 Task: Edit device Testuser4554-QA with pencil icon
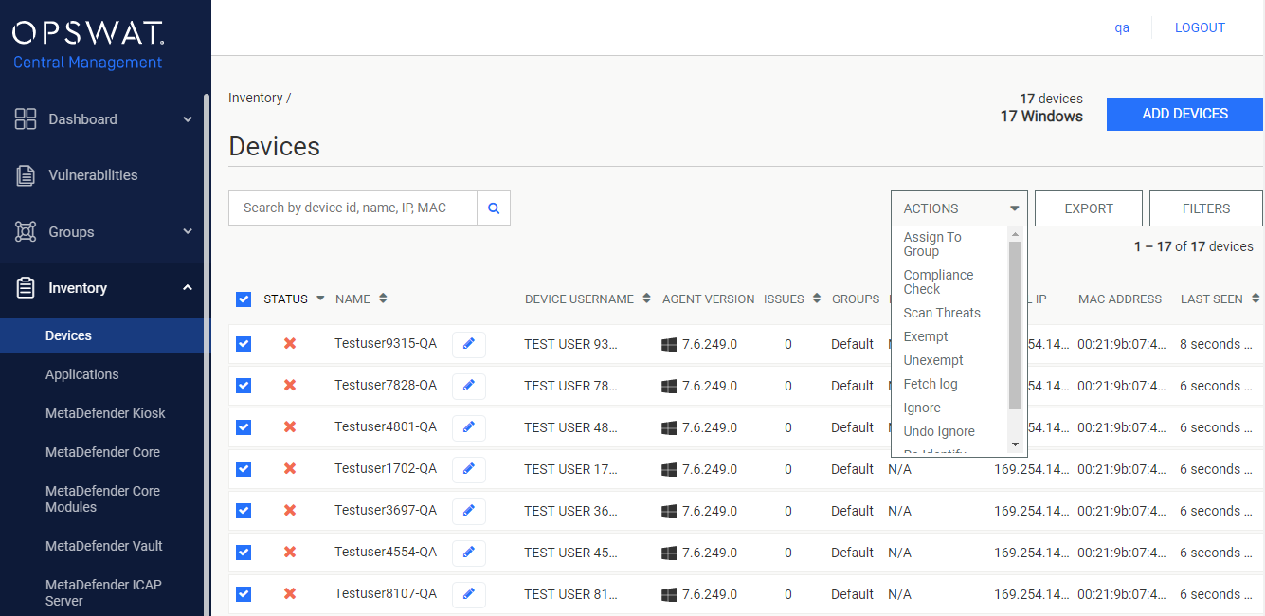[469, 553]
